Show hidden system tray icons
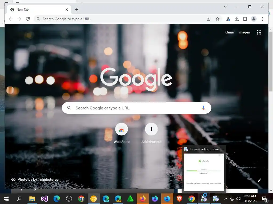This screenshot has width=273, height=204. click(226, 199)
